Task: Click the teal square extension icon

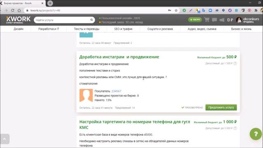Action: pos(236,10)
